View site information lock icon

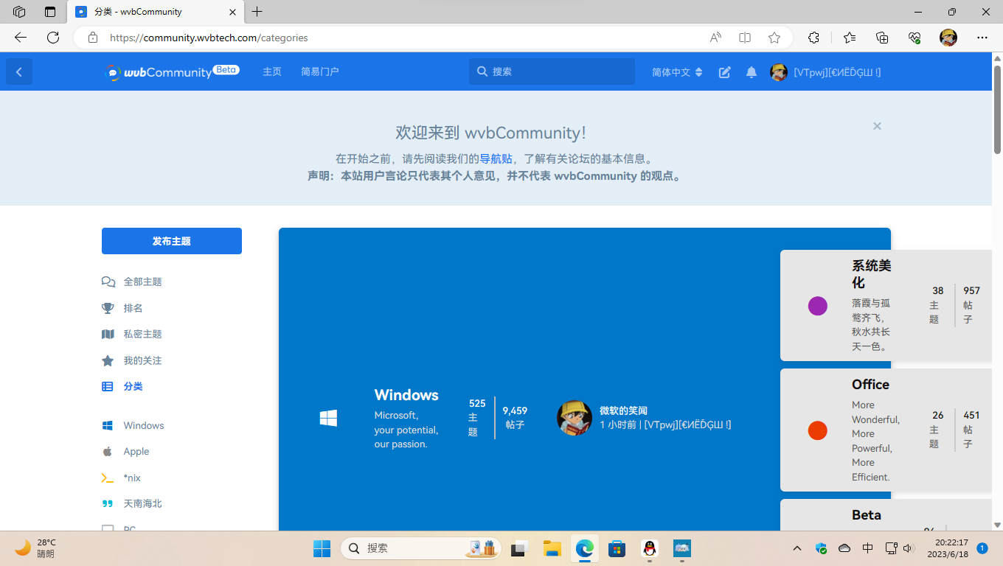[x=93, y=38]
